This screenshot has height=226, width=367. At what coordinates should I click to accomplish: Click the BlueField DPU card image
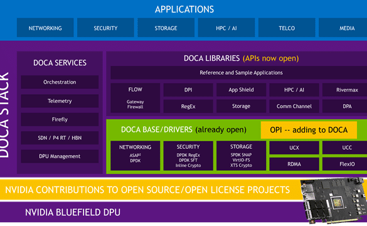pyautogui.click(x=334, y=201)
